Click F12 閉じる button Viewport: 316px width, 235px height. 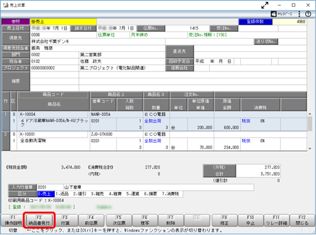[302, 220]
